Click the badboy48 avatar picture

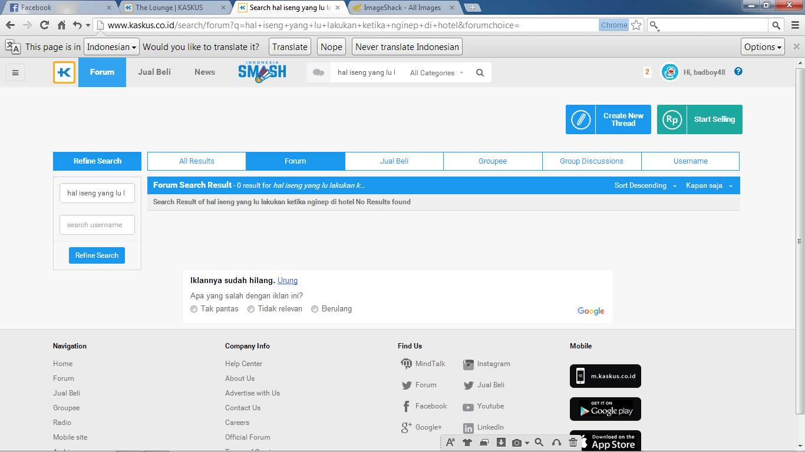point(669,72)
